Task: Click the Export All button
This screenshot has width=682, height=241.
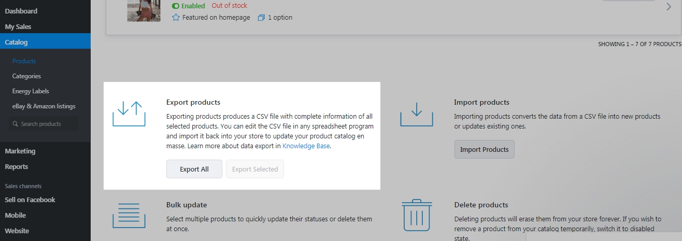Action: [194, 169]
